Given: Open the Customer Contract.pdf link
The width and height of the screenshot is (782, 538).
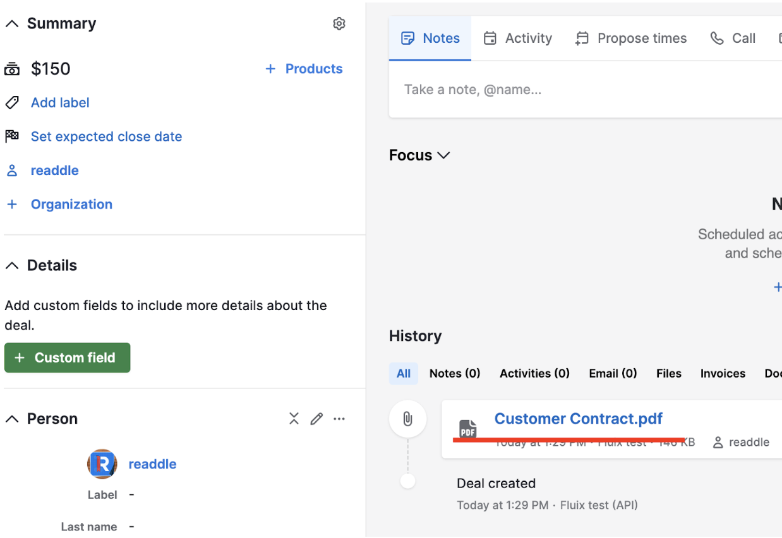Looking at the screenshot, I should pyautogui.click(x=578, y=418).
